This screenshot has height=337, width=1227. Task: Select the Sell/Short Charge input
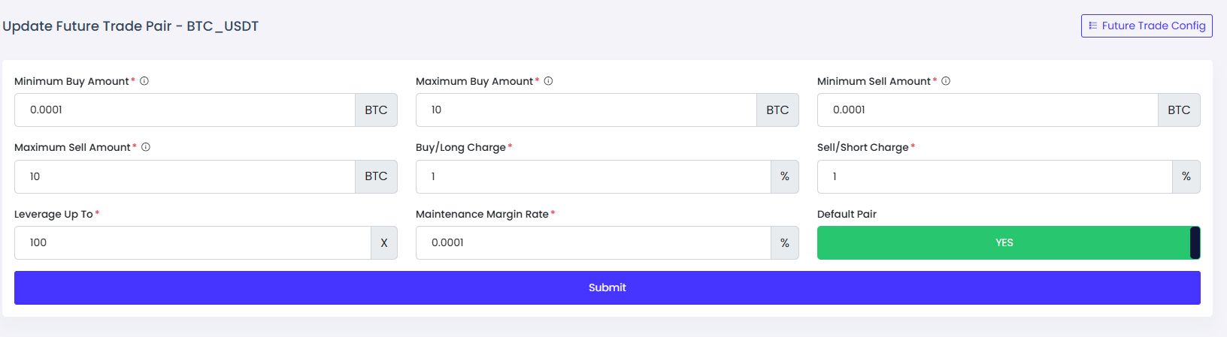coord(995,176)
